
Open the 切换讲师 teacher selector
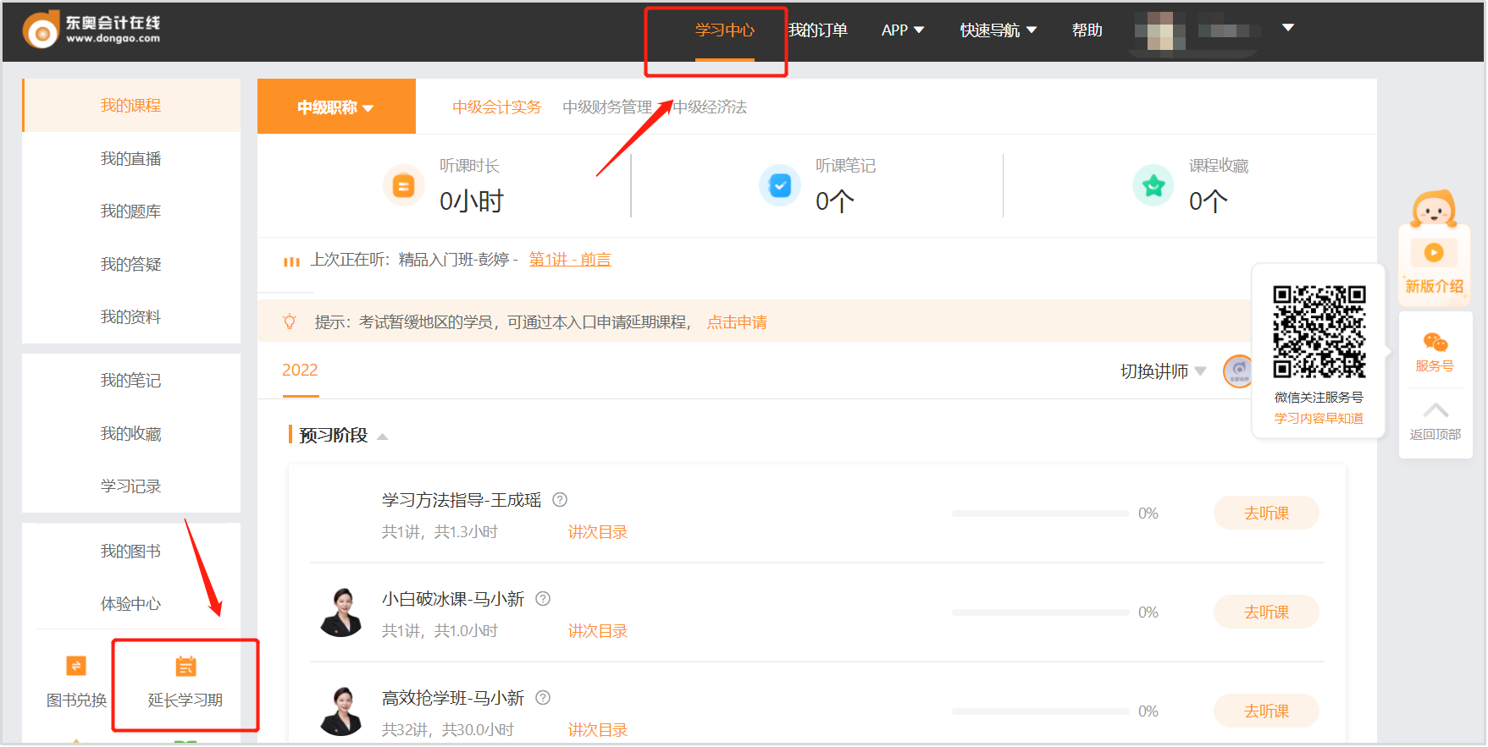(1162, 371)
